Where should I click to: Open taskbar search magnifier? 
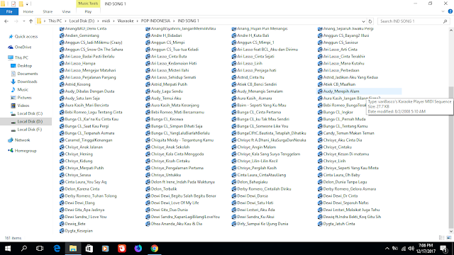tap(24, 249)
